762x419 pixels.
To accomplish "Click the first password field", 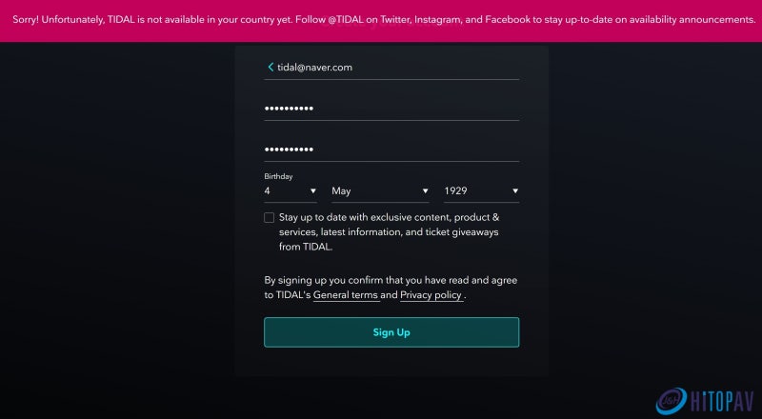I will coord(391,109).
